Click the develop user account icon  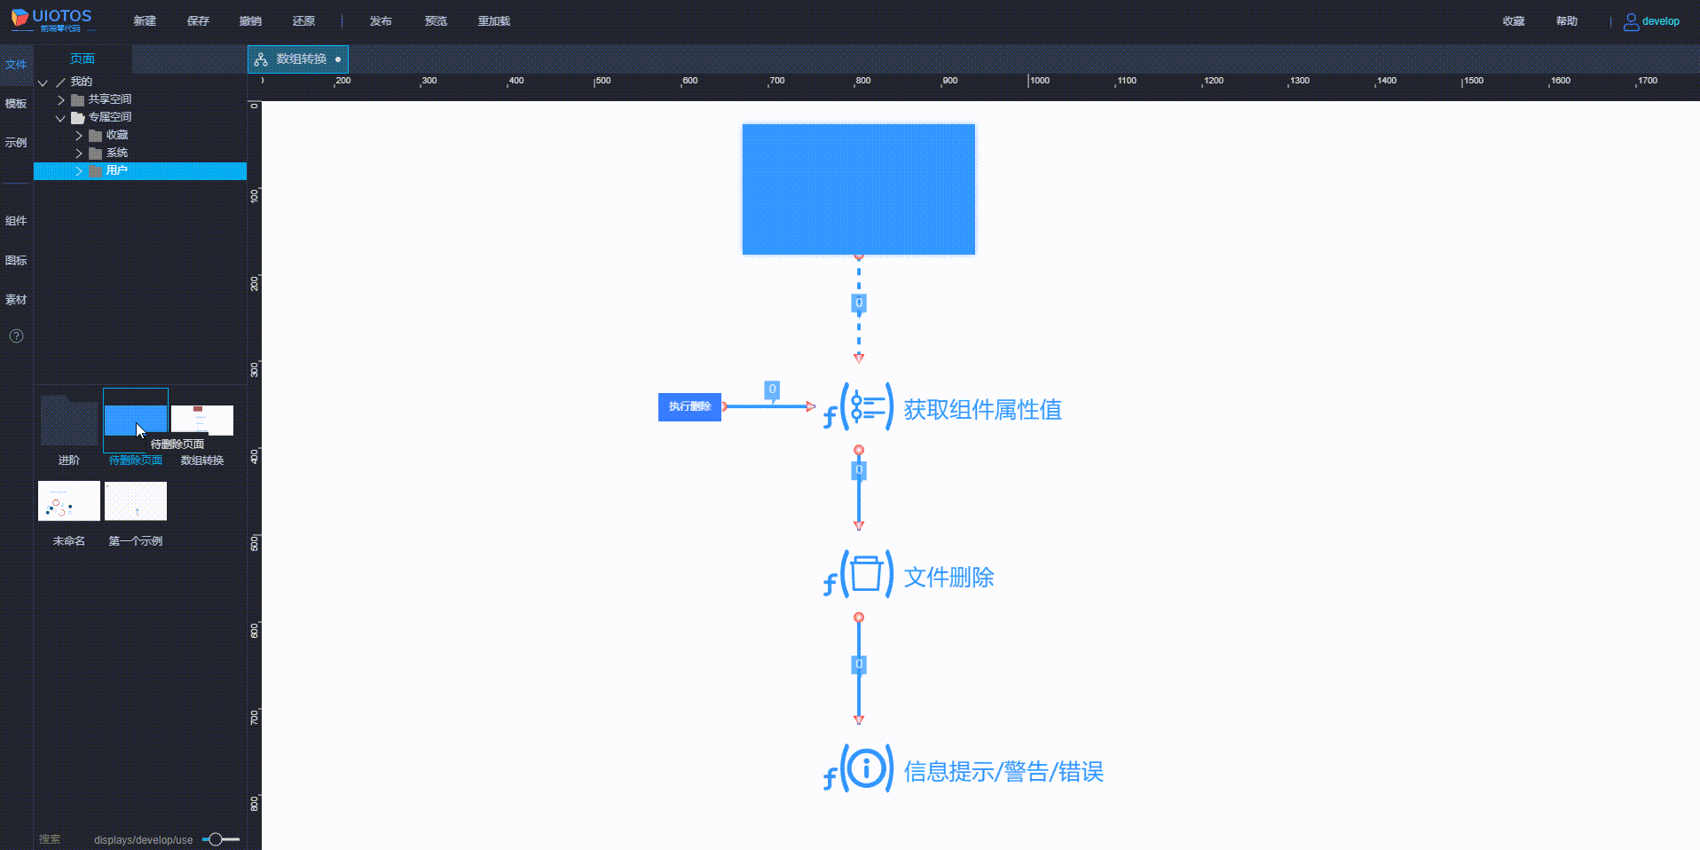click(x=1631, y=21)
